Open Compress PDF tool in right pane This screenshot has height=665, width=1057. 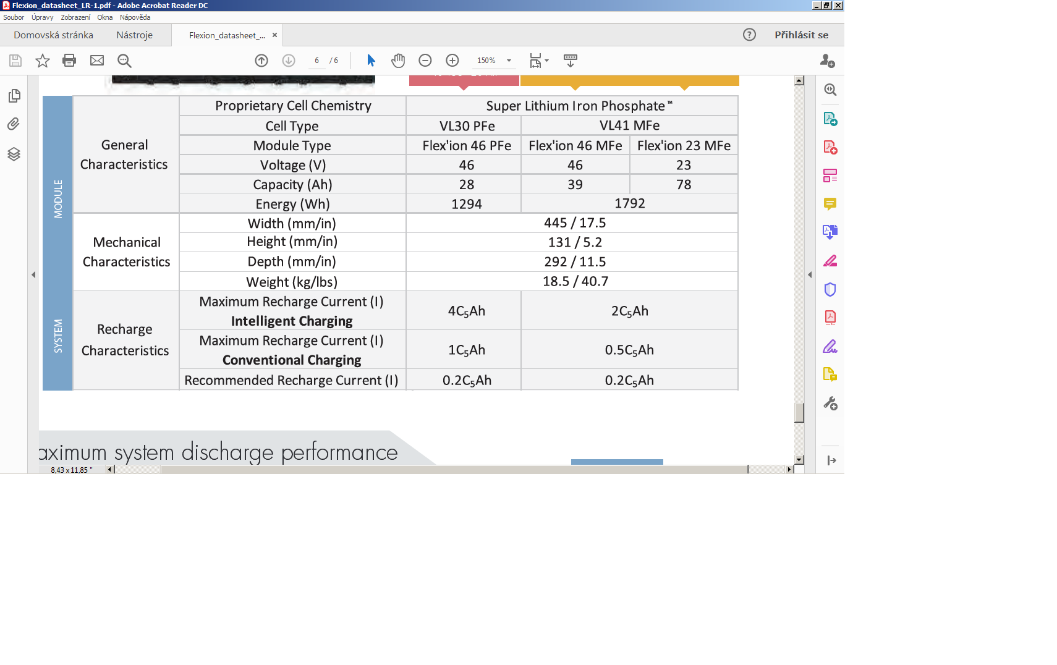tap(830, 318)
